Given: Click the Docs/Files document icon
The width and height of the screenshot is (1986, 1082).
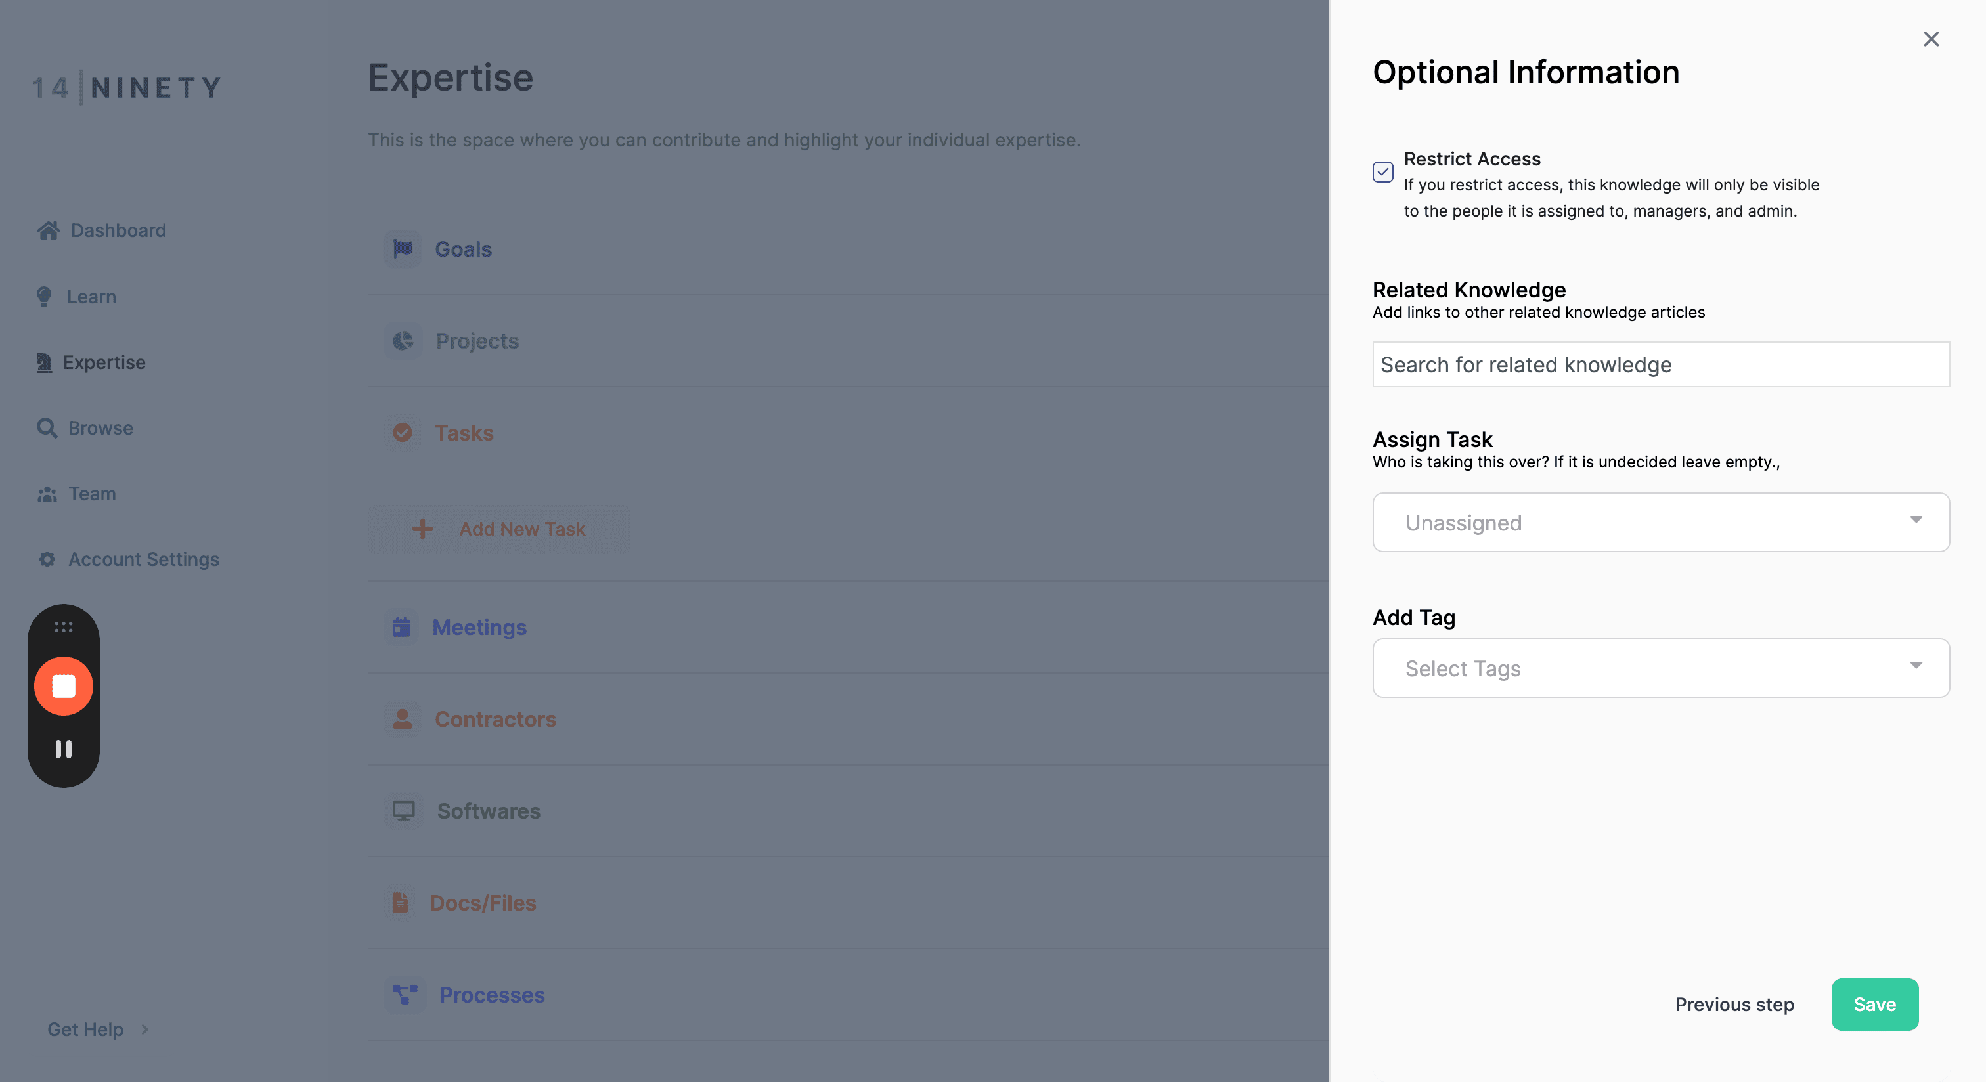Looking at the screenshot, I should coord(399,901).
